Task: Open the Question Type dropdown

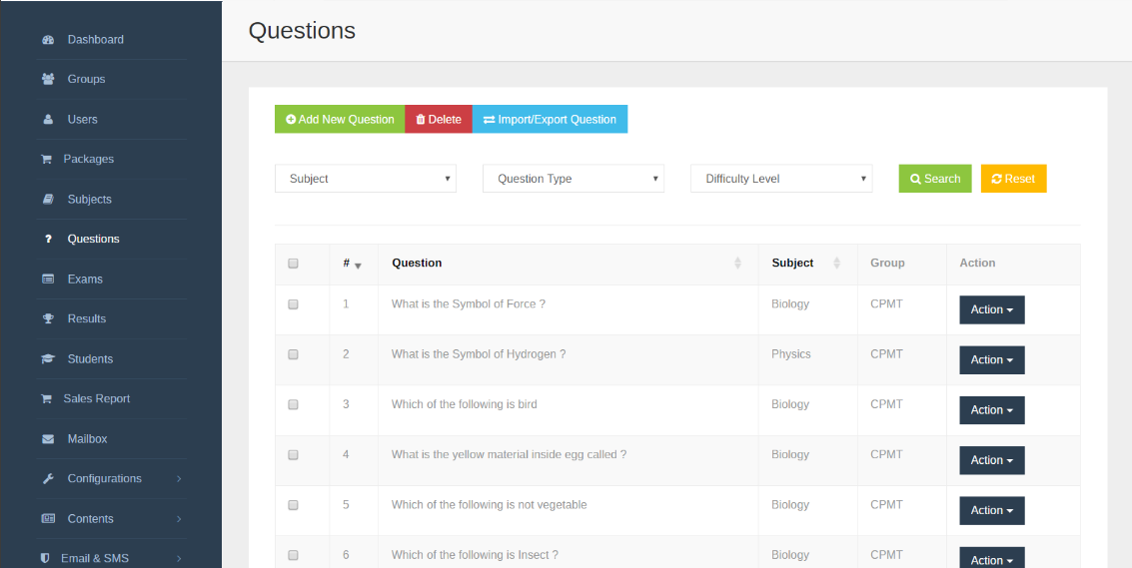Action: click(573, 179)
